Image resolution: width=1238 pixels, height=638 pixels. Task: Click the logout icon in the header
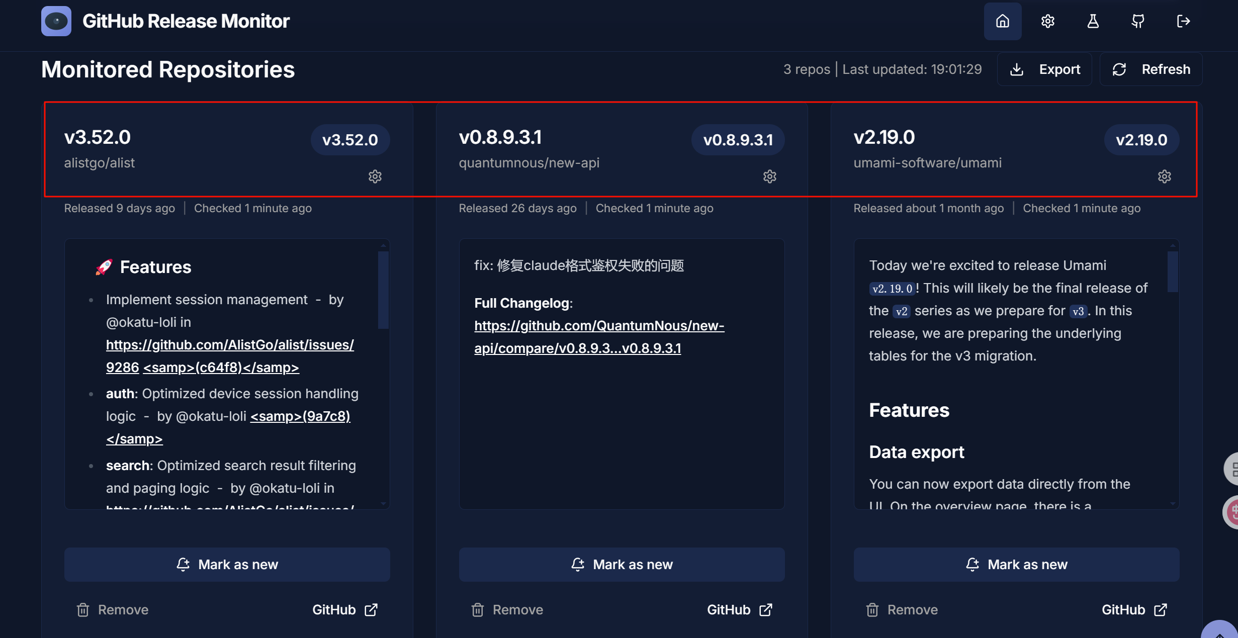[1184, 21]
